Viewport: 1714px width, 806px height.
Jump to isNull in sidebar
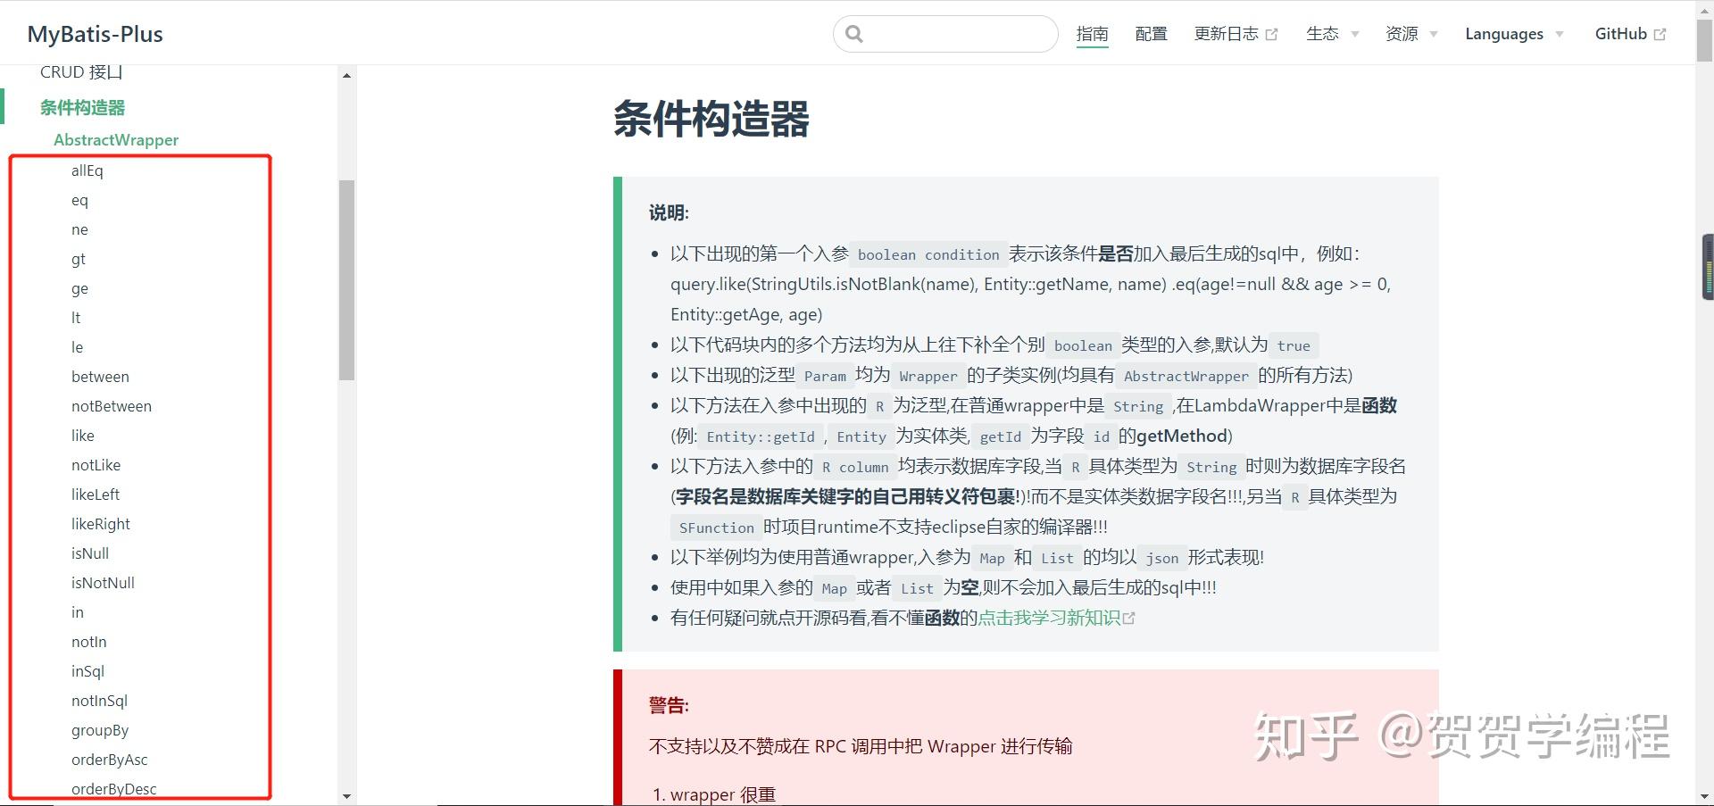(x=90, y=553)
